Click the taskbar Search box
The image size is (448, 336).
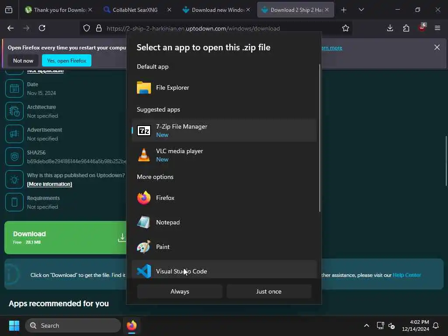point(73,325)
